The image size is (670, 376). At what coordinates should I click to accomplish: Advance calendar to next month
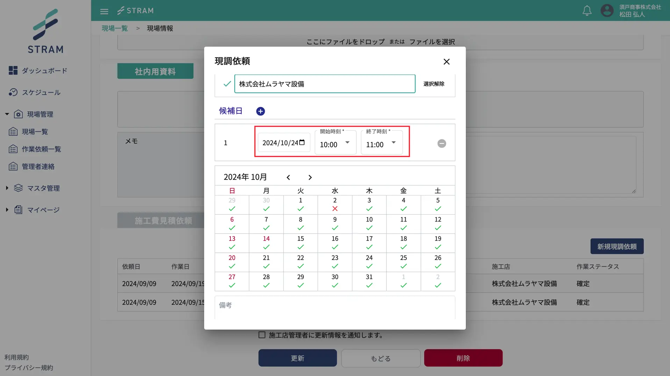click(310, 177)
